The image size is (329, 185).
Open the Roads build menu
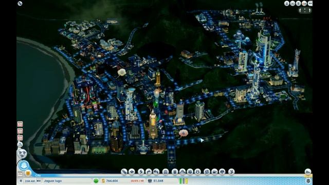coord(124,172)
